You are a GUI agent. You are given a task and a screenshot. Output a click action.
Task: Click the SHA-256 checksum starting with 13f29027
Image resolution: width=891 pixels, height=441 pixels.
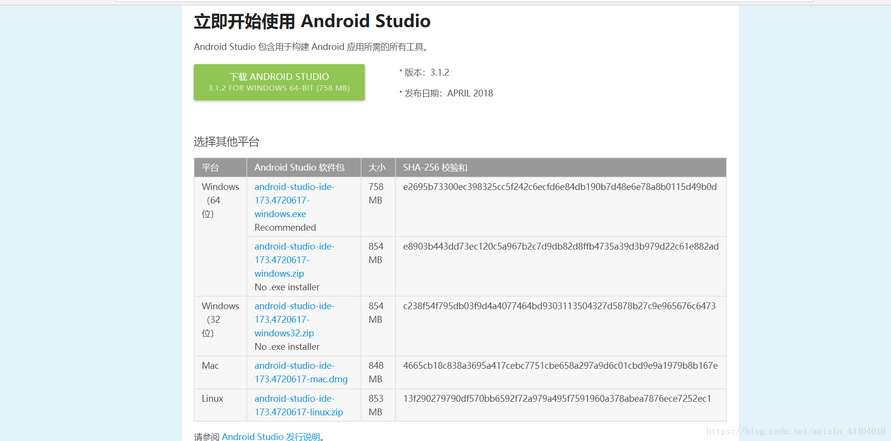[x=557, y=398]
